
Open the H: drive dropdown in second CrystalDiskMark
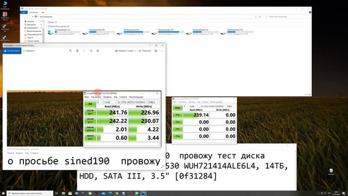pos(213,107)
